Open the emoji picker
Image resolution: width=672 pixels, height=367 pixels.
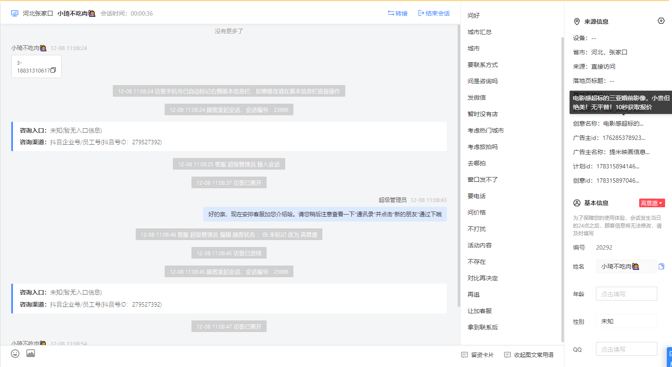point(15,354)
